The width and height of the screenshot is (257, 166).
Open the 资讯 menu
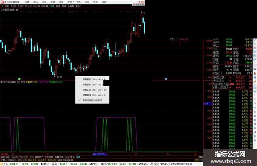point(44,2)
